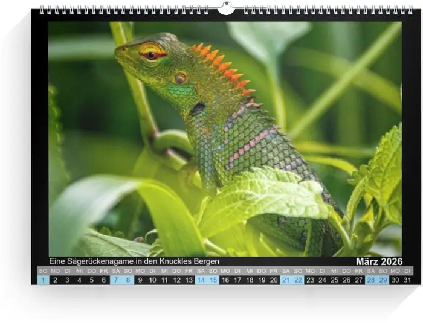Select Monday, day 16
423x323 pixels.
tap(225, 280)
